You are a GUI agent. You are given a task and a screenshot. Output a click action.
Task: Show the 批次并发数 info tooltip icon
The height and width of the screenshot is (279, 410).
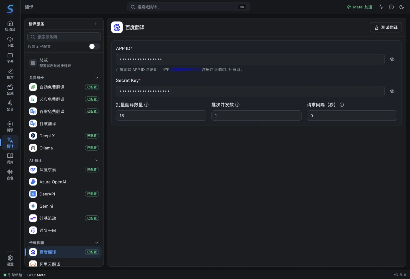coord(237,105)
